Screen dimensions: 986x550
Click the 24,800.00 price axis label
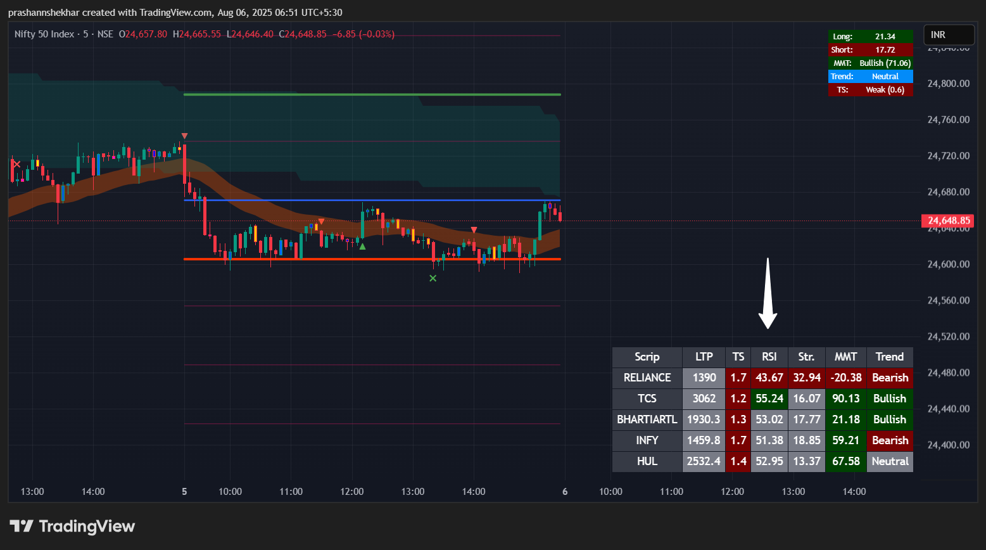(x=948, y=84)
